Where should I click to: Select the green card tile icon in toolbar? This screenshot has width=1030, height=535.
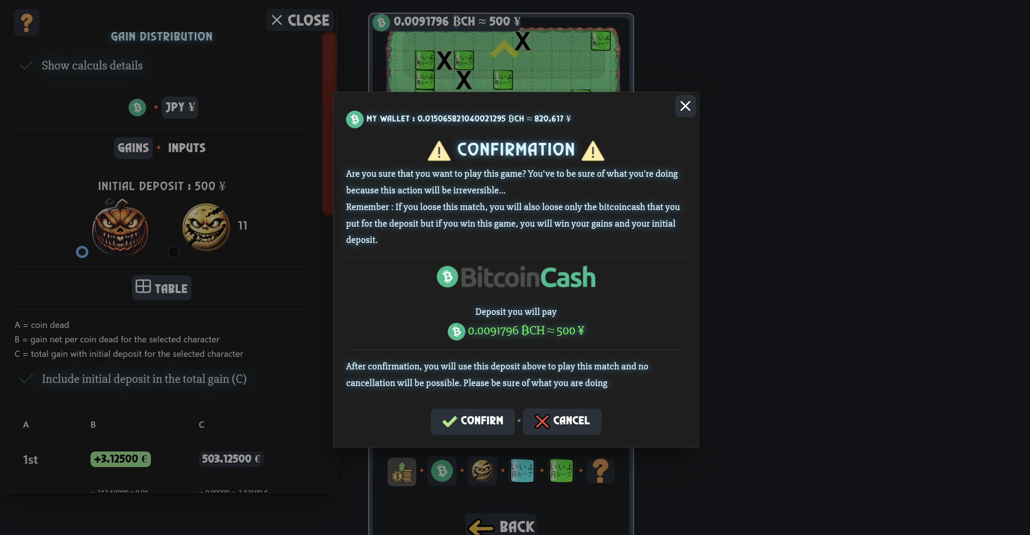(x=561, y=471)
